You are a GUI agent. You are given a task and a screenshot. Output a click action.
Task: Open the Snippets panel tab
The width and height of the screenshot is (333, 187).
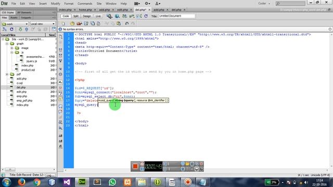(26, 18)
